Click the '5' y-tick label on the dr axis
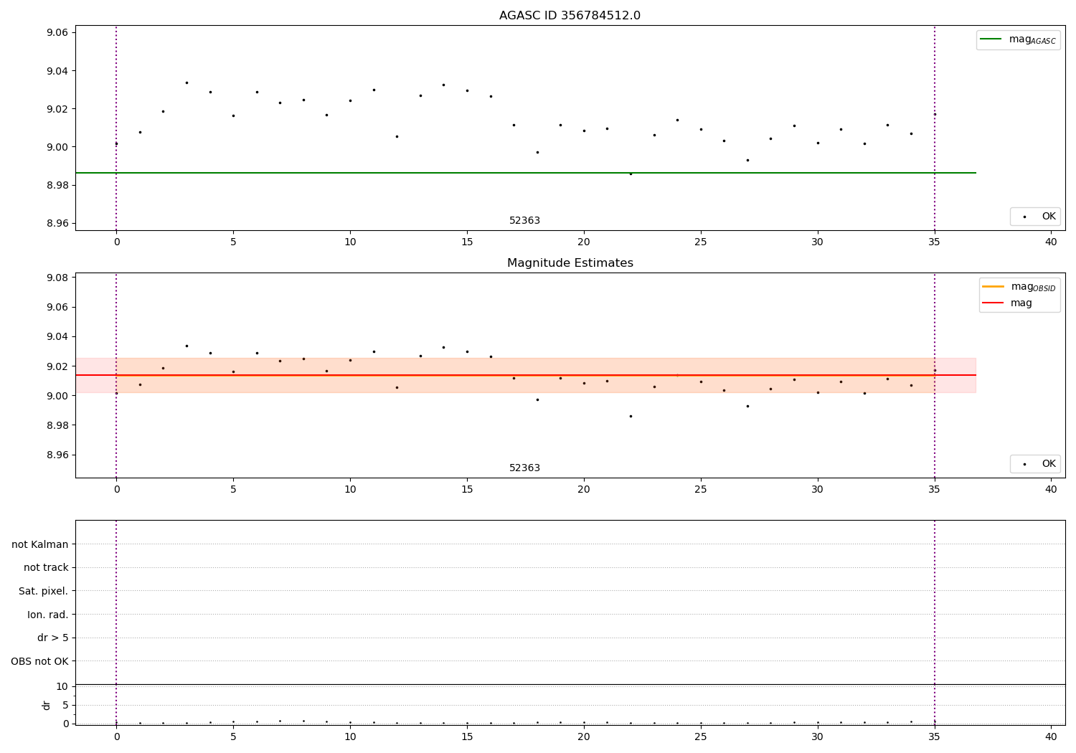The height and width of the screenshot is (753, 1076). tap(65, 705)
